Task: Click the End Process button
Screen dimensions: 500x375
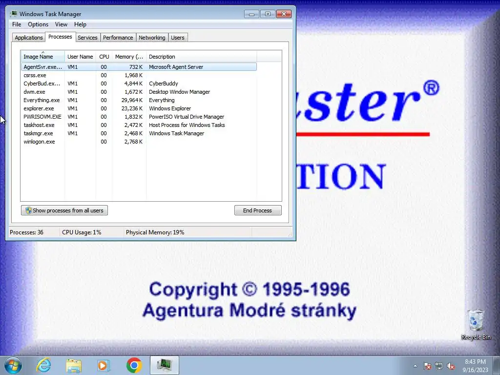Action: (x=258, y=210)
